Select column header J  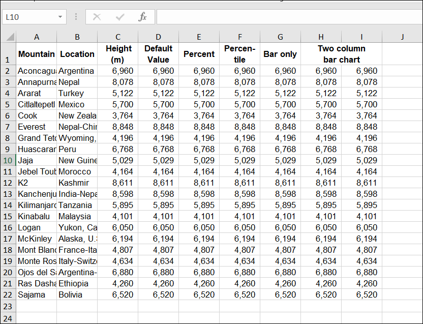tap(402, 37)
